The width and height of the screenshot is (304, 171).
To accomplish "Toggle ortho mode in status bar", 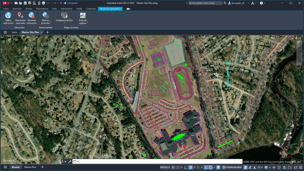I will [x=186, y=167].
